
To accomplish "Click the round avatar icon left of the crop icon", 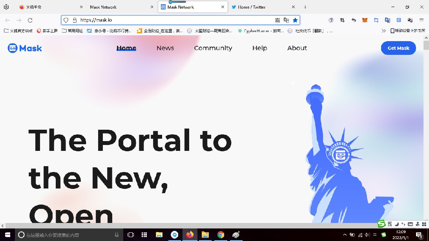I will (331, 20).
